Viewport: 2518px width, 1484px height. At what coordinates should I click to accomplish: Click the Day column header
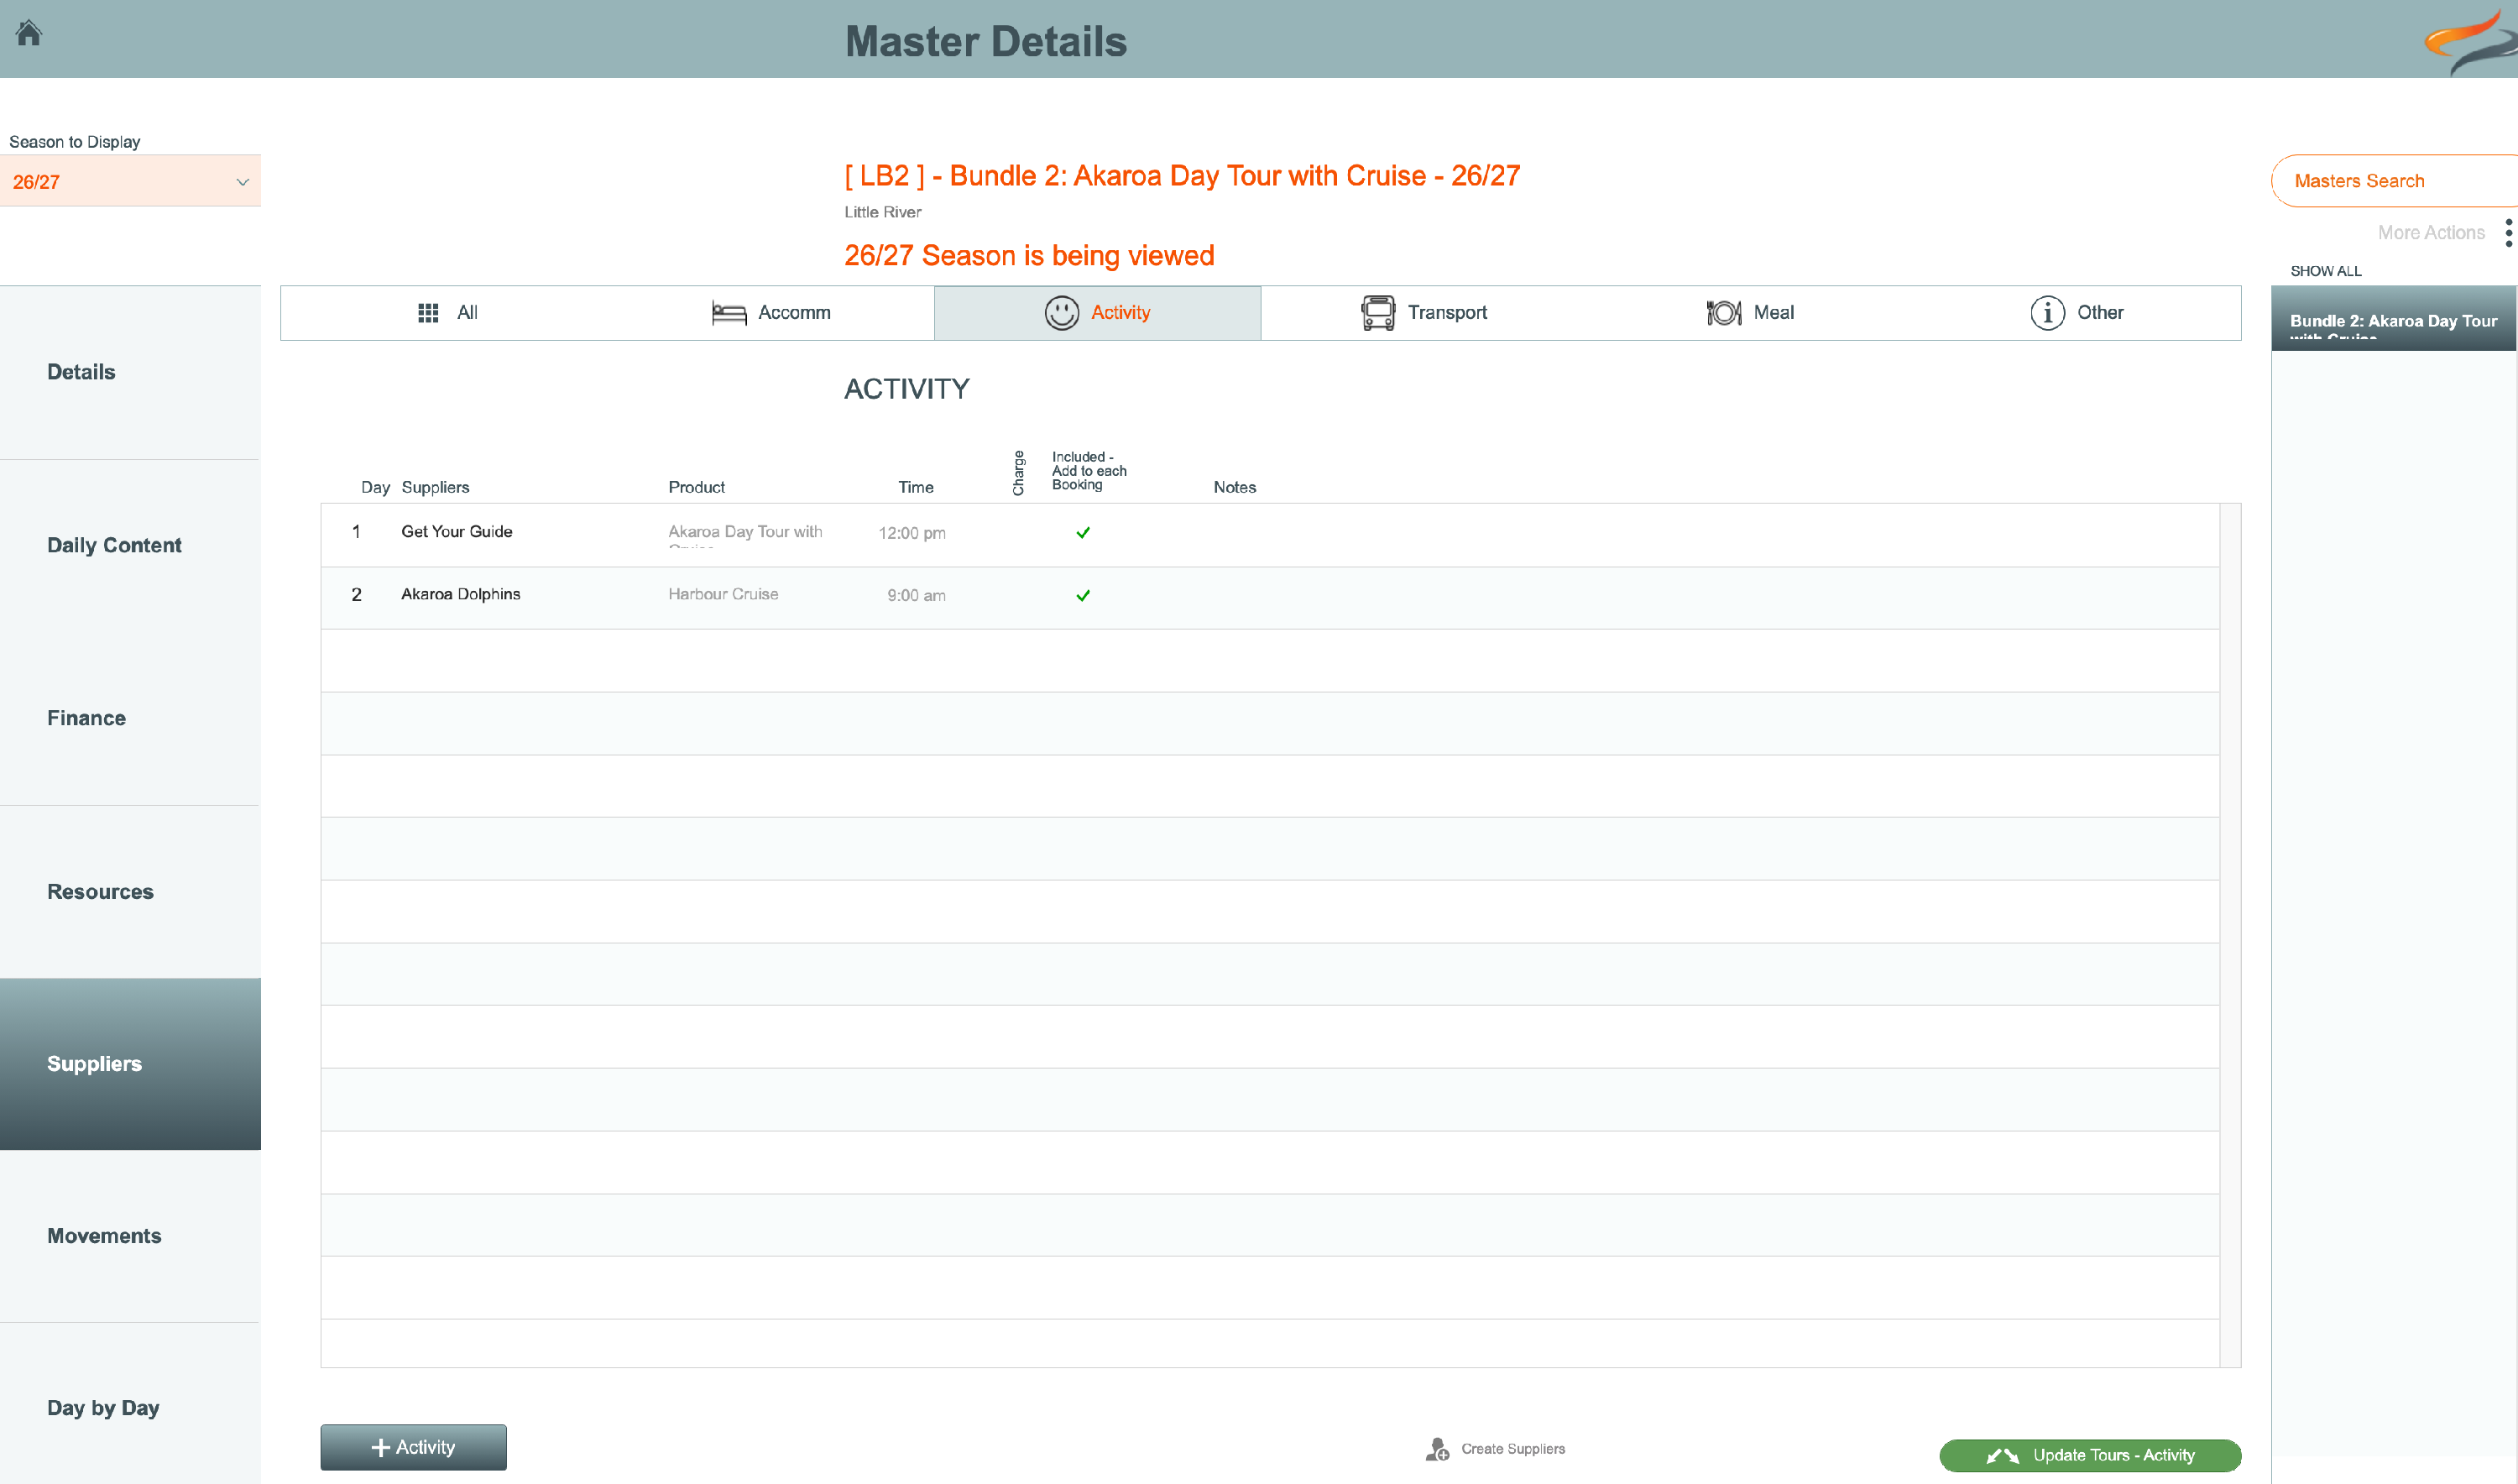[x=375, y=487]
